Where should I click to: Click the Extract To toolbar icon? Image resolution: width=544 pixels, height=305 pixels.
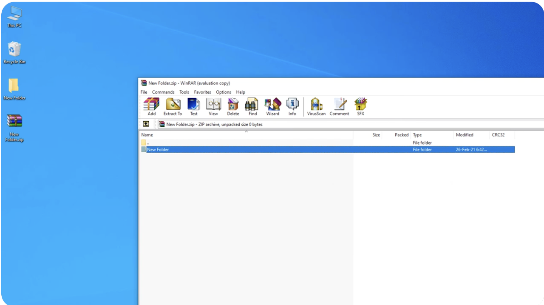[173, 106]
